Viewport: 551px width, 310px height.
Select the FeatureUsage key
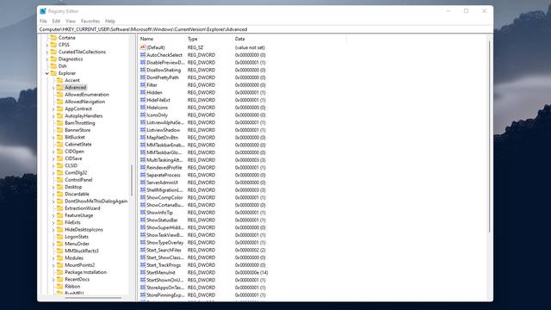coord(78,215)
